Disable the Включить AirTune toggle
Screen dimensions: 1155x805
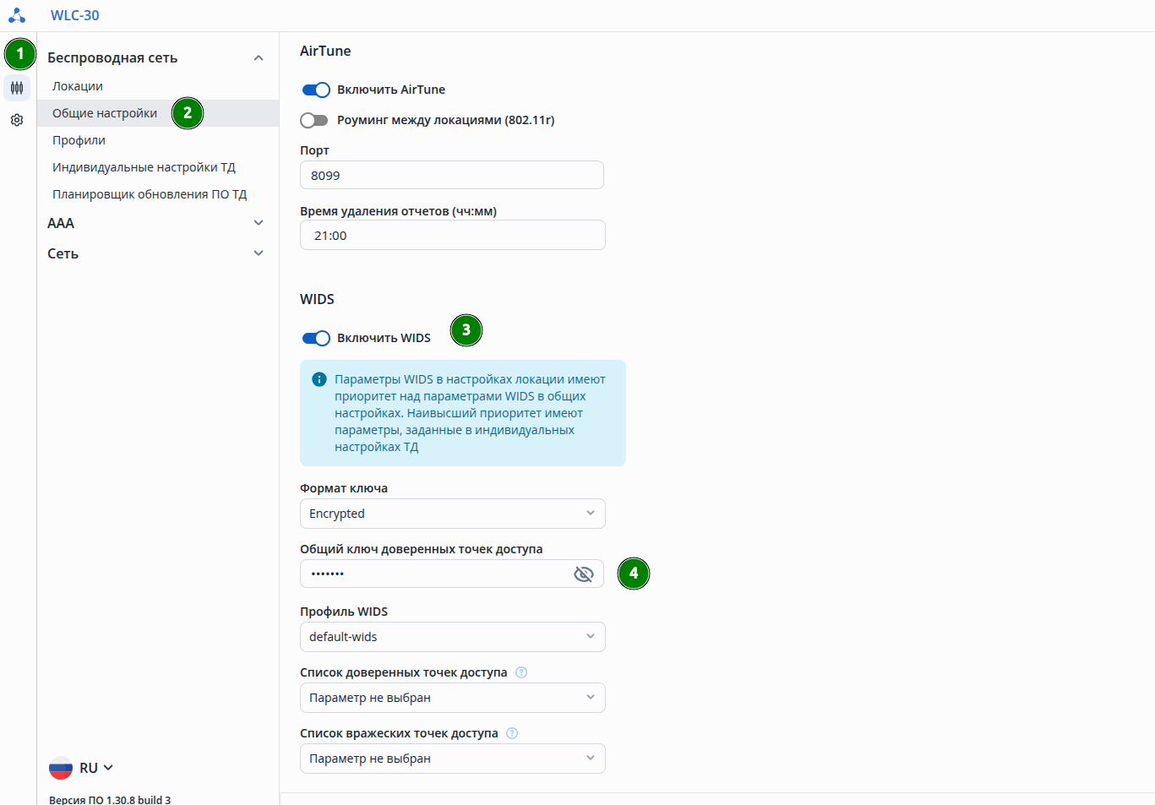click(316, 90)
